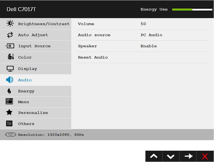
Task: Click the Personalize star icon
Action: 9,112
